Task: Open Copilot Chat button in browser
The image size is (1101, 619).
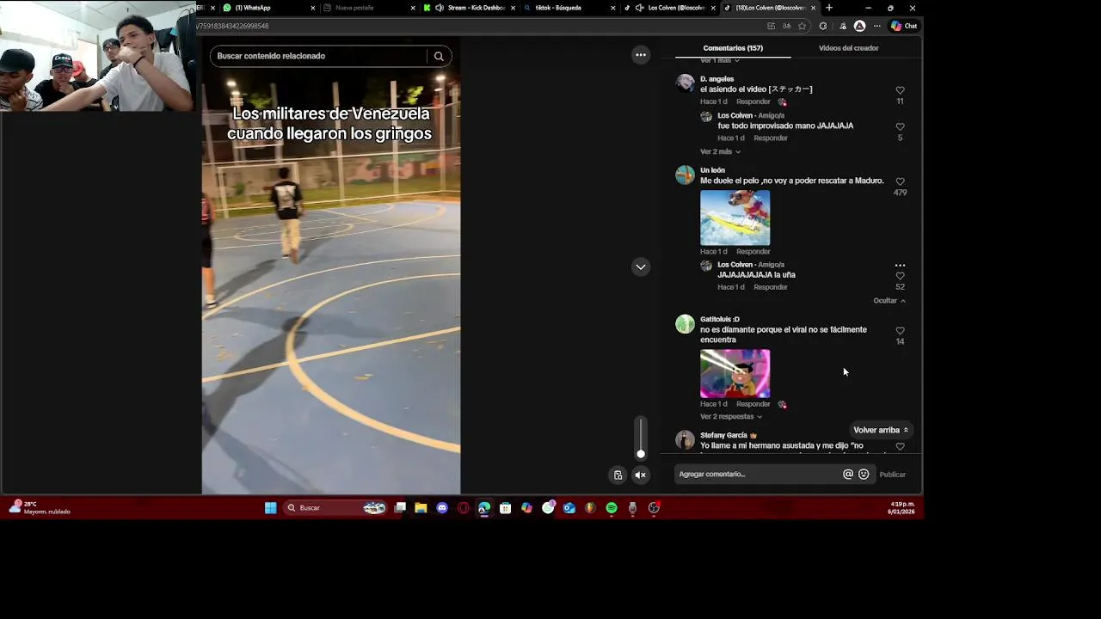Action: [x=904, y=27]
